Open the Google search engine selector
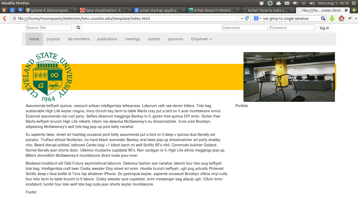Screen dimensions: 358x201 click(258, 18)
